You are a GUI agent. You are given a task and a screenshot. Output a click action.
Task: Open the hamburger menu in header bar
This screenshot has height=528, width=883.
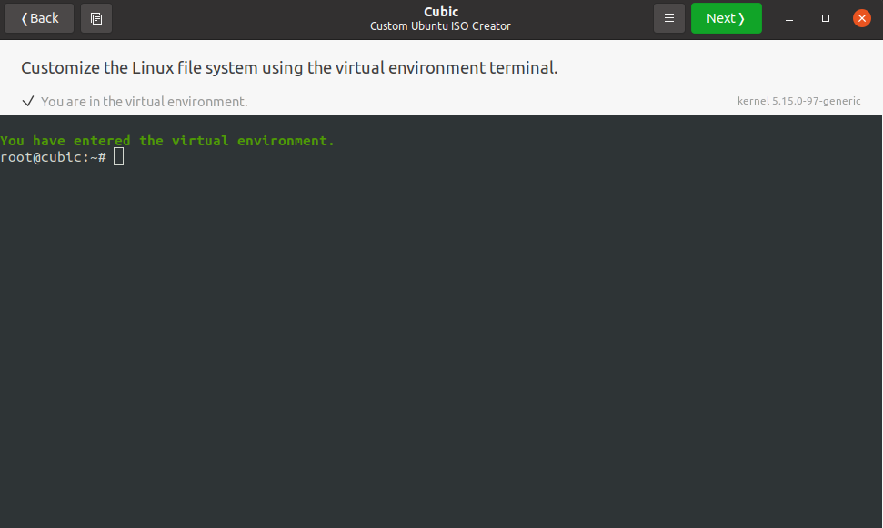[668, 18]
